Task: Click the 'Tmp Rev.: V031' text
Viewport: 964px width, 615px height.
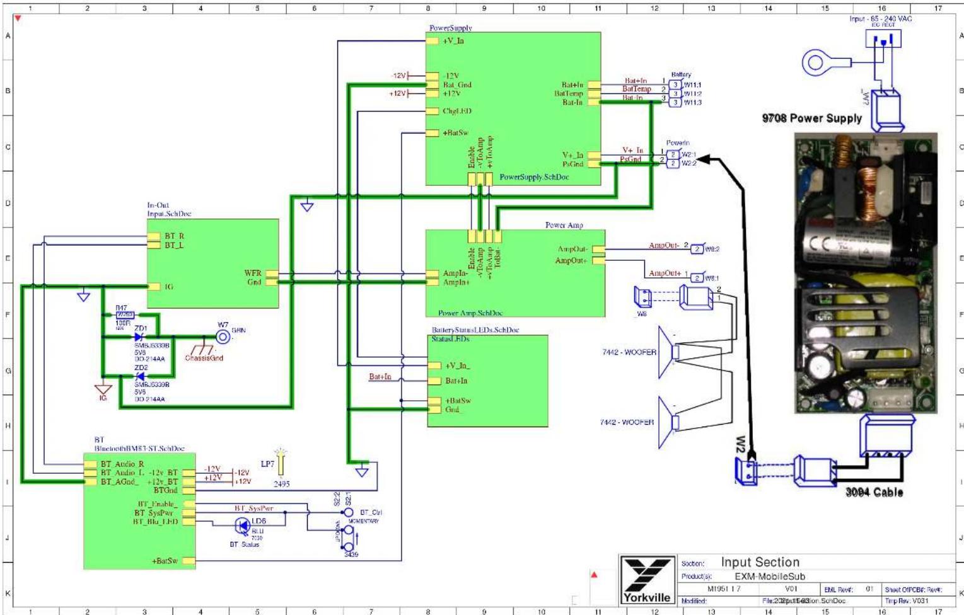Action: click(x=907, y=601)
